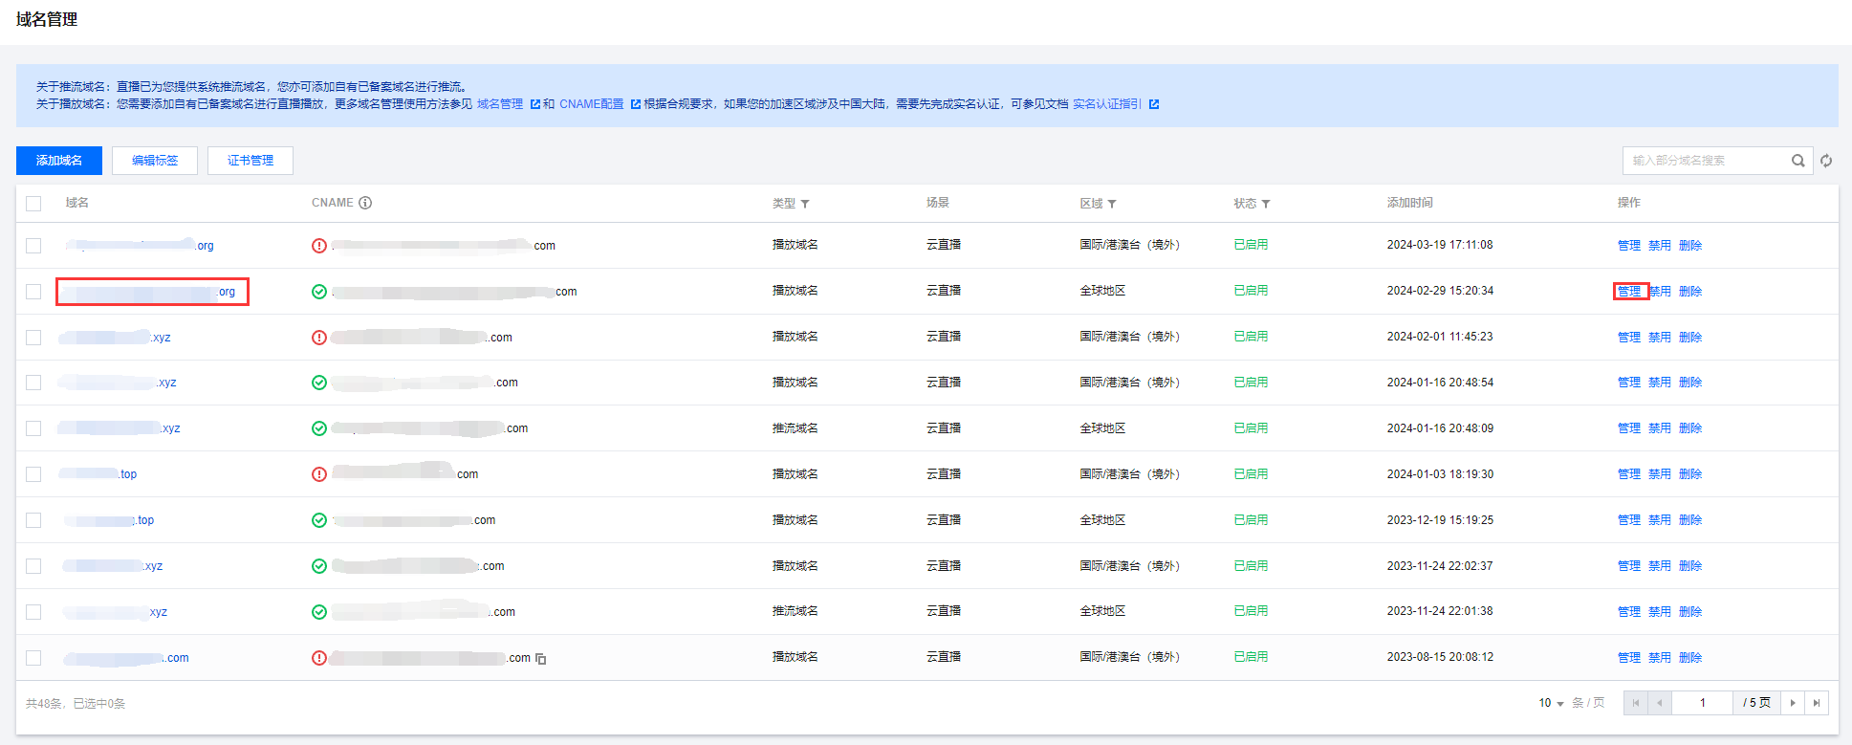Copy the CNAME in the 2023-08-15 row

click(x=541, y=659)
